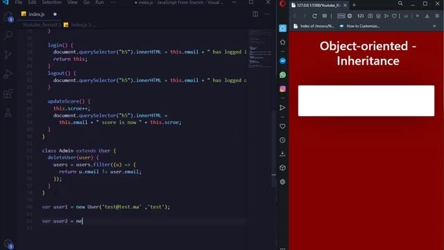Image resolution: width=444 pixels, height=250 pixels.
Task: Open Messenger in Opera sidebar
Action: (x=282, y=61)
